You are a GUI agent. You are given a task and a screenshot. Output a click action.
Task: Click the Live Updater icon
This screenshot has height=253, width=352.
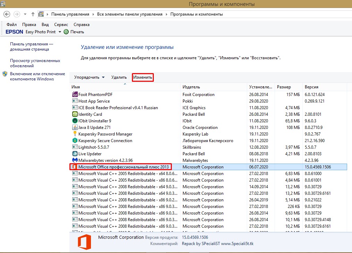coord(75,154)
